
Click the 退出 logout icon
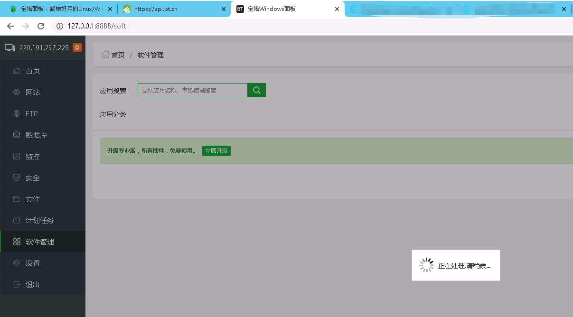coord(17,285)
